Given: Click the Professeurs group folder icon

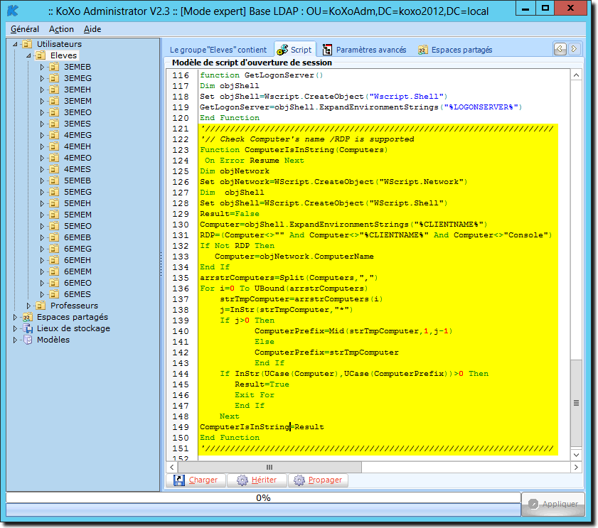Looking at the screenshot, I should pyautogui.click(x=41, y=306).
